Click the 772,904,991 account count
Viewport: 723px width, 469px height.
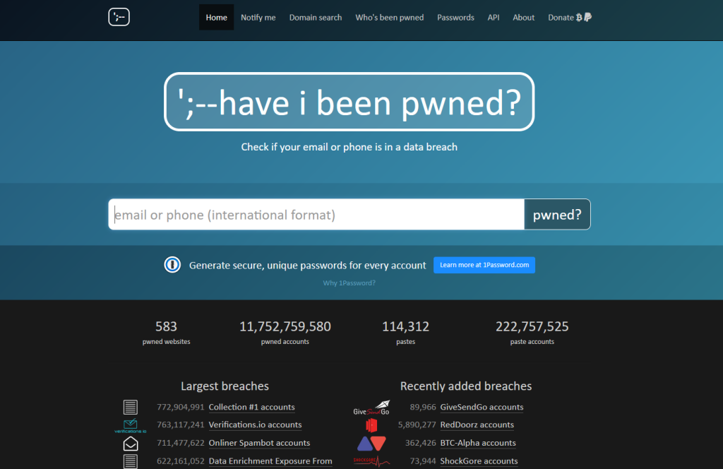pyautogui.click(x=180, y=407)
